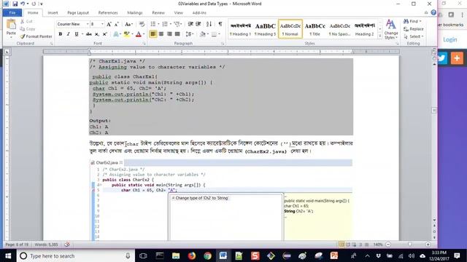Image resolution: width=467 pixels, height=262 pixels.
Task: Click the Copy icon in Clipboard group
Action: click(23, 29)
